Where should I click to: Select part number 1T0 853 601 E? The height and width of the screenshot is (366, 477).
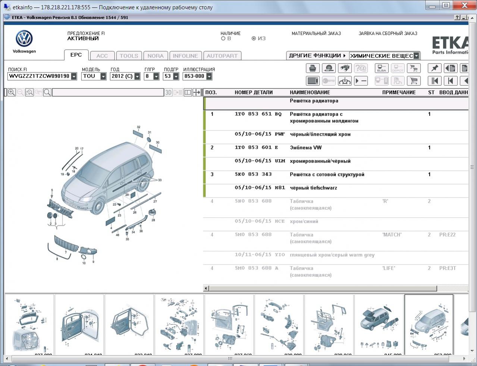coord(256,148)
